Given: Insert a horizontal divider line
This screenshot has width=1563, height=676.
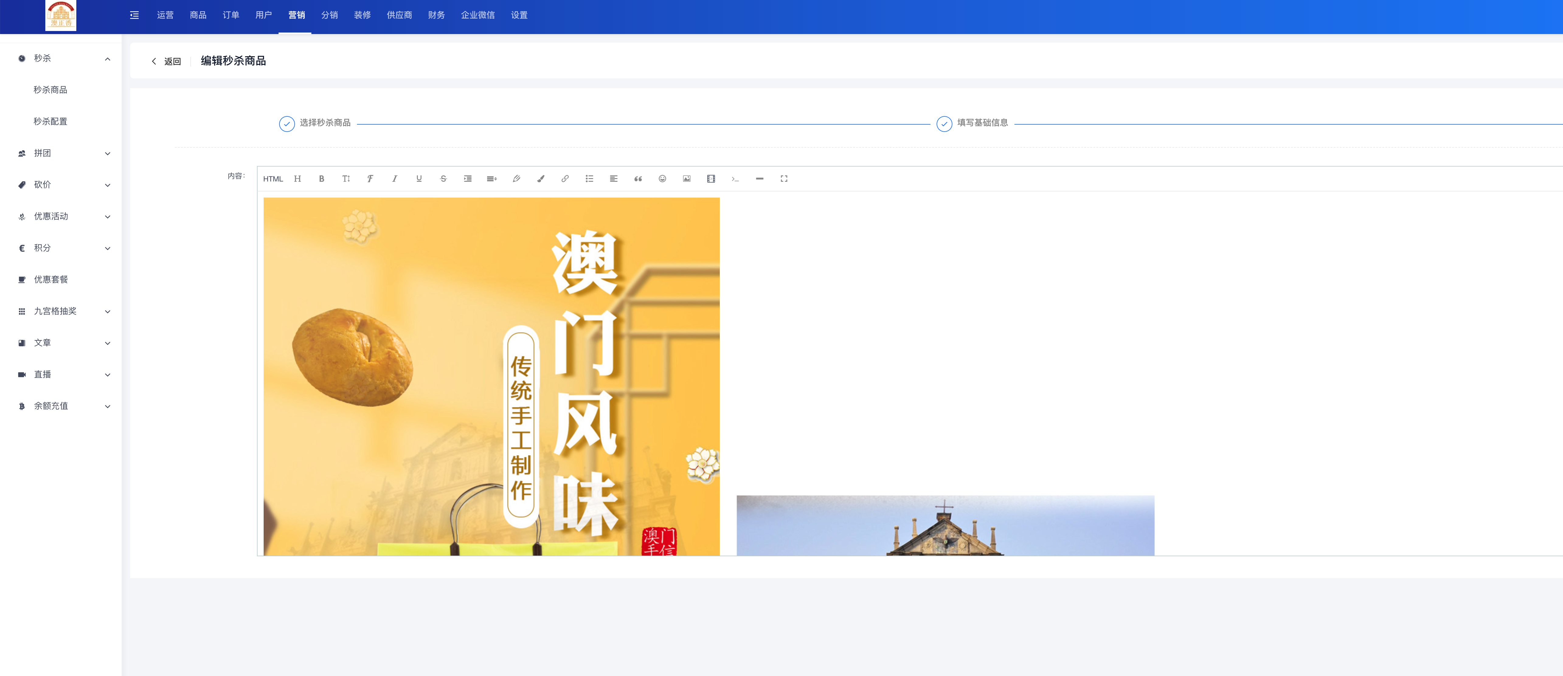Looking at the screenshot, I should click(x=760, y=179).
